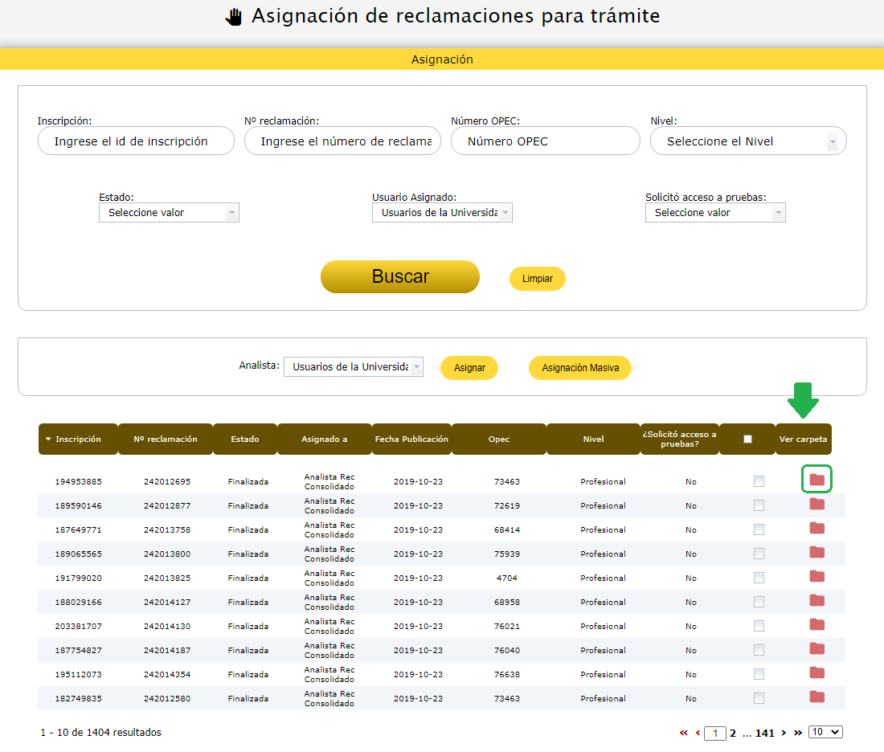Viewport: 884px width, 752px height.
Task: Go to last page of results
Action: click(x=798, y=733)
